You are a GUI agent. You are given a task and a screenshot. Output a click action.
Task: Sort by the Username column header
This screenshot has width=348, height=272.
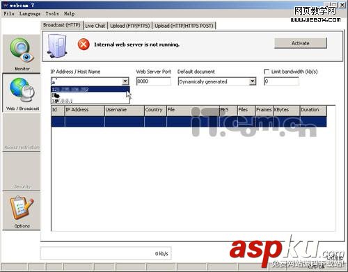pyautogui.click(x=125, y=110)
